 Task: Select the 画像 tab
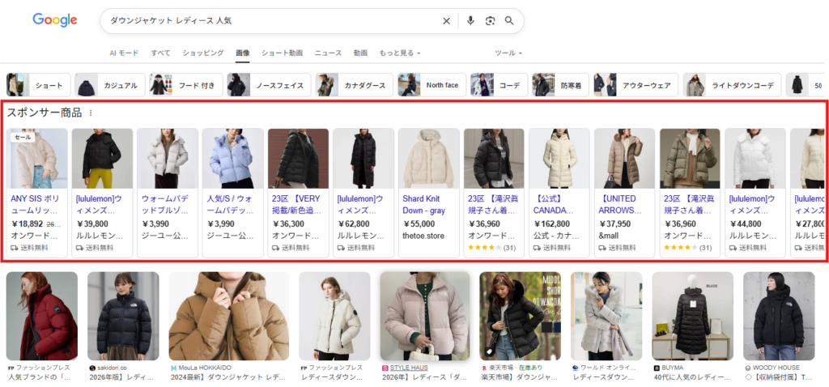pos(243,53)
